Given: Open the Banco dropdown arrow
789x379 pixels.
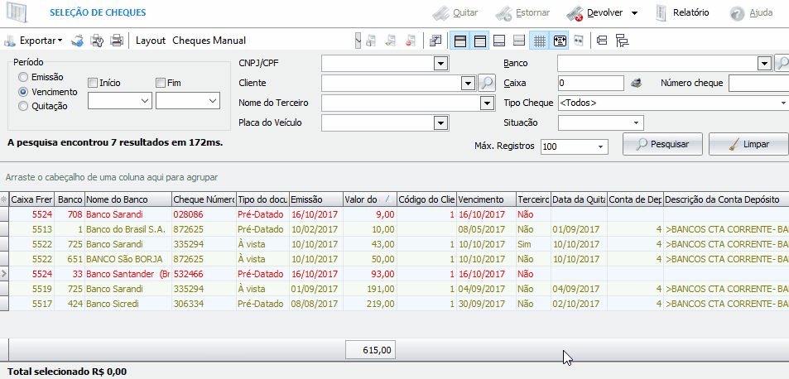Looking at the screenshot, I should (x=765, y=64).
